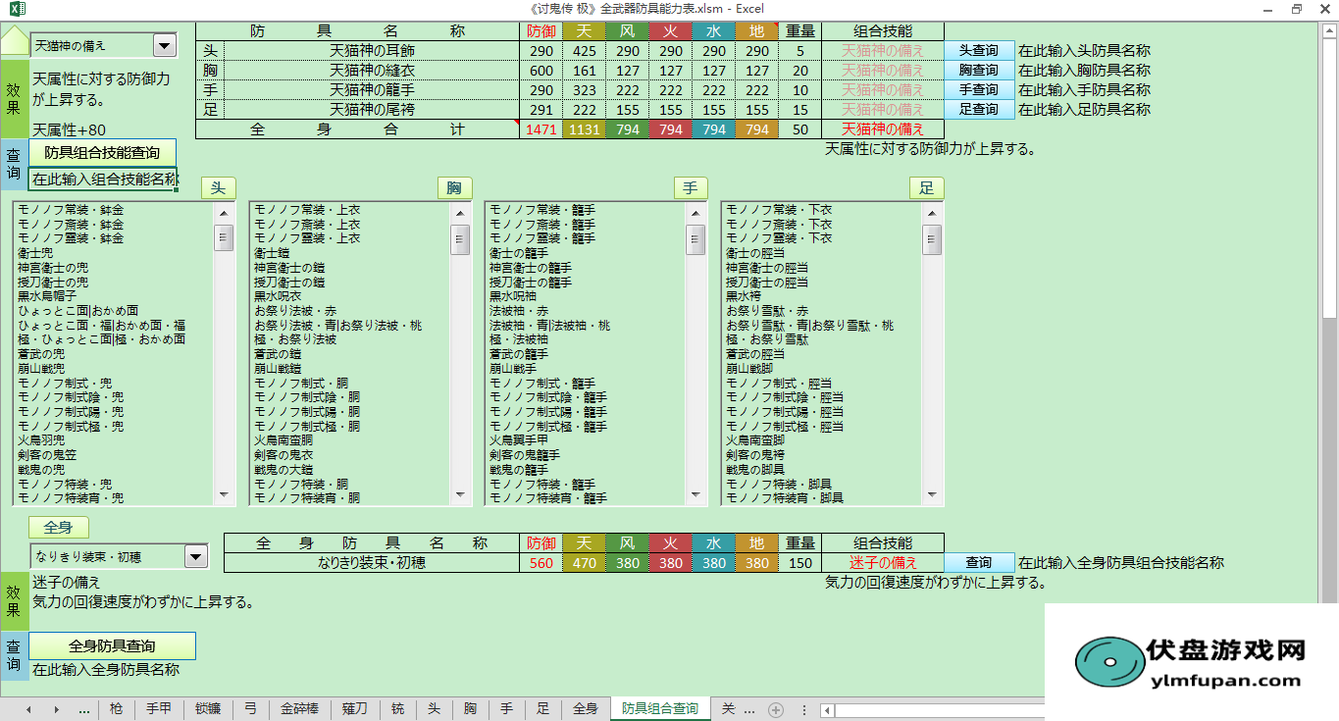
Task: Click the 防具组合技能查询 button
Action: pyautogui.click(x=102, y=152)
